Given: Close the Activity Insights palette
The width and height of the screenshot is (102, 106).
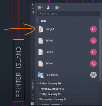Looking at the screenshot, I should pos(33,5).
